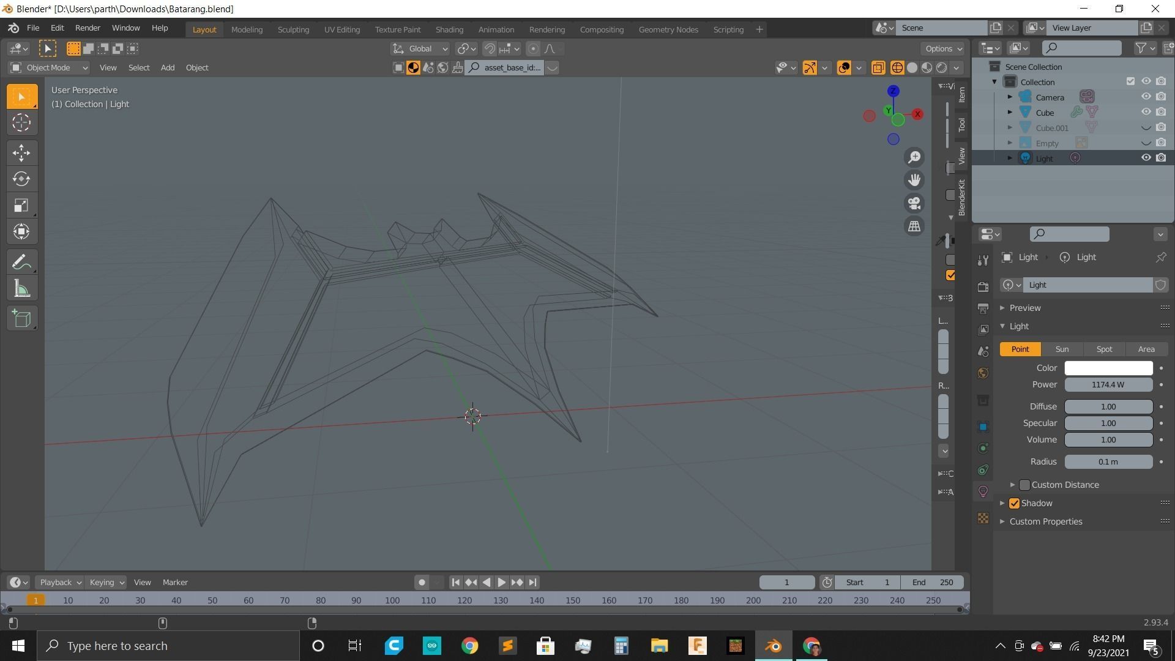Open Keying dropdown in timeline
The image size is (1175, 661).
tap(105, 583)
